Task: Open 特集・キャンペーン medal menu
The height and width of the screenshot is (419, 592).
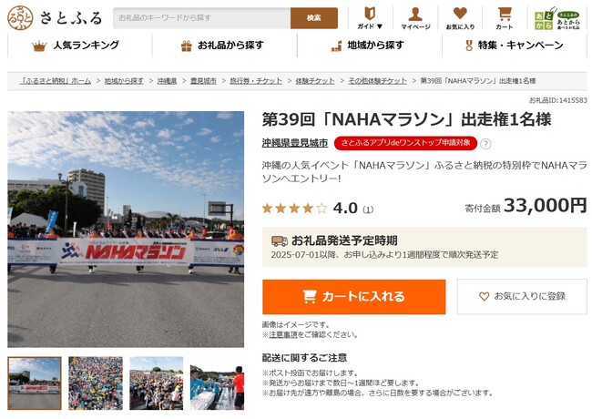Action: tap(515, 46)
